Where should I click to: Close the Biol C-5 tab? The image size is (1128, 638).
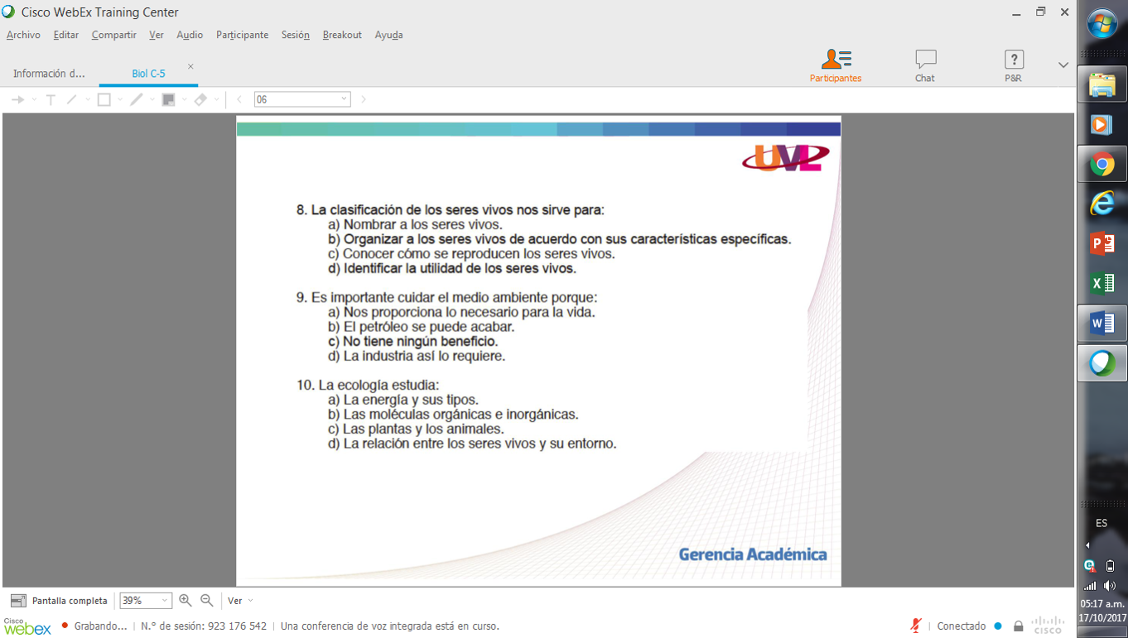pyautogui.click(x=190, y=66)
